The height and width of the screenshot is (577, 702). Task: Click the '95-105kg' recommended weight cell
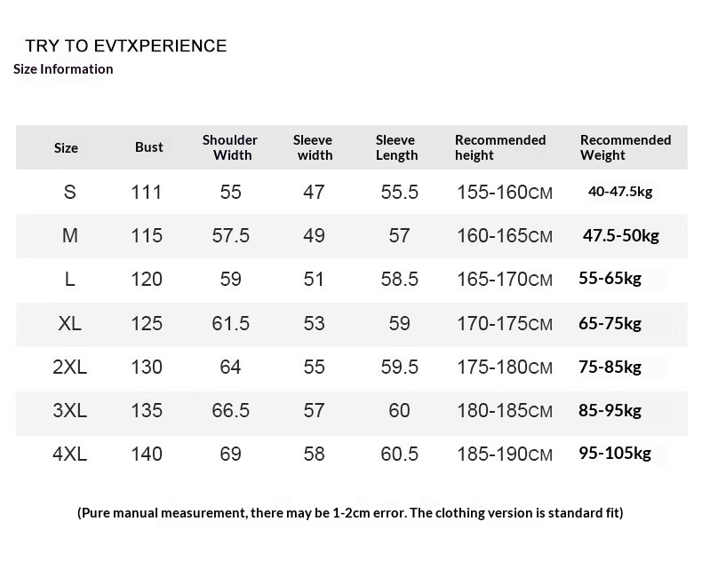tap(615, 454)
